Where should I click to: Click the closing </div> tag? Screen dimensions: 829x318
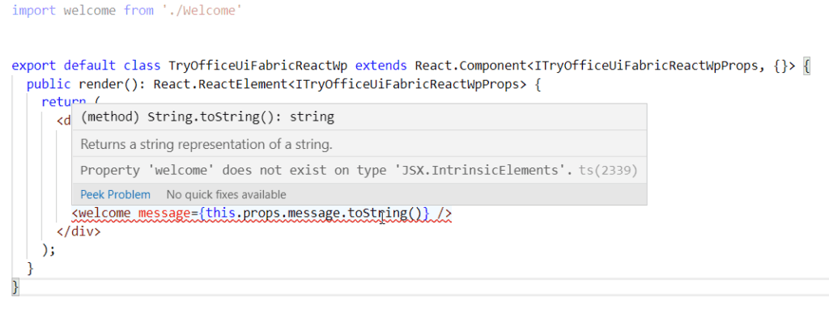click(x=79, y=231)
